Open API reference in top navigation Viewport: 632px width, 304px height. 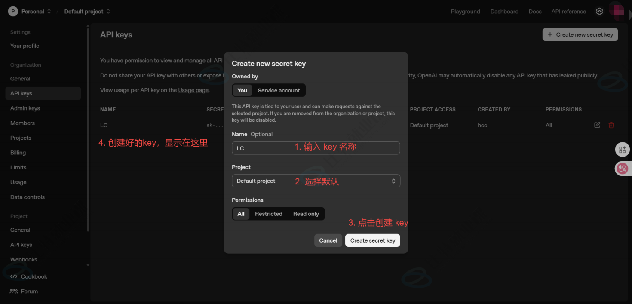(568, 12)
